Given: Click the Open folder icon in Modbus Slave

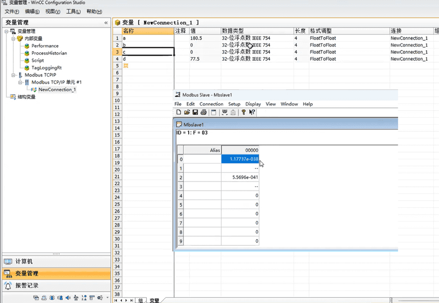Looking at the screenshot, I should click(x=187, y=112).
